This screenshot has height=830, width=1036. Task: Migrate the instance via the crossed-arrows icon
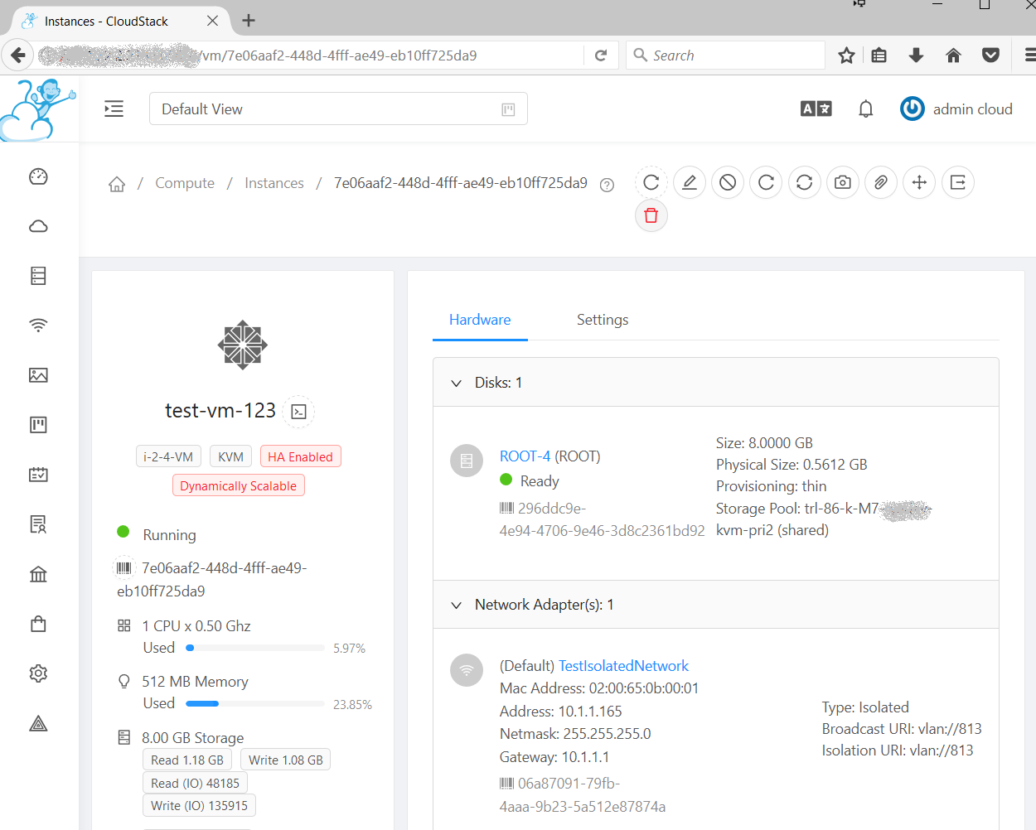click(x=919, y=182)
